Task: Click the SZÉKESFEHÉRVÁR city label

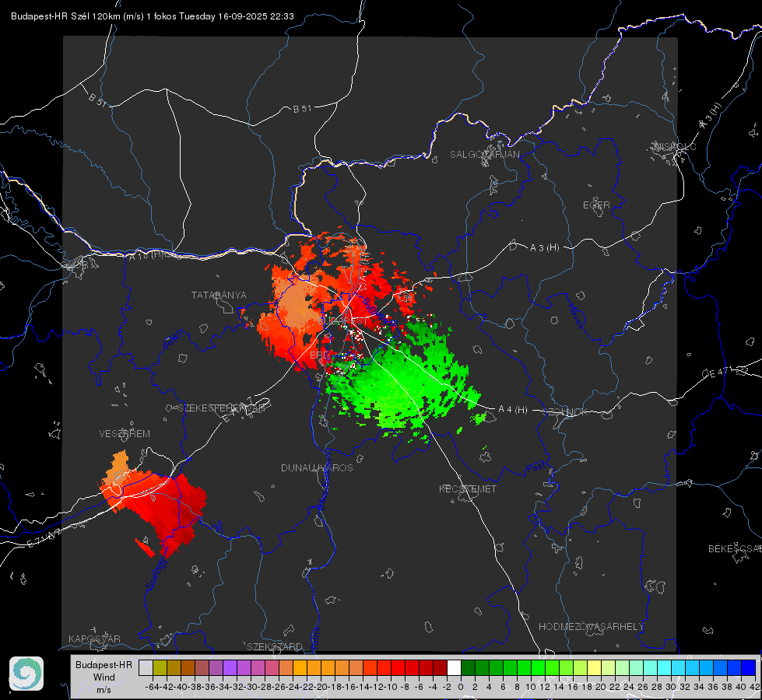Action: tap(221, 408)
